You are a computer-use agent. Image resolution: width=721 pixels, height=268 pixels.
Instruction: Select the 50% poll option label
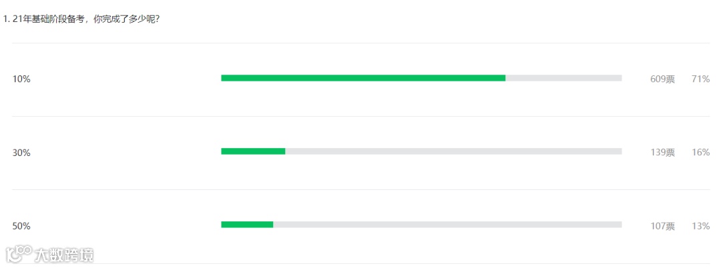point(21,226)
